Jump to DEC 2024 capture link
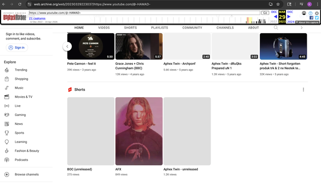Viewport: 321px width, 183px height. [x=290, y=12]
